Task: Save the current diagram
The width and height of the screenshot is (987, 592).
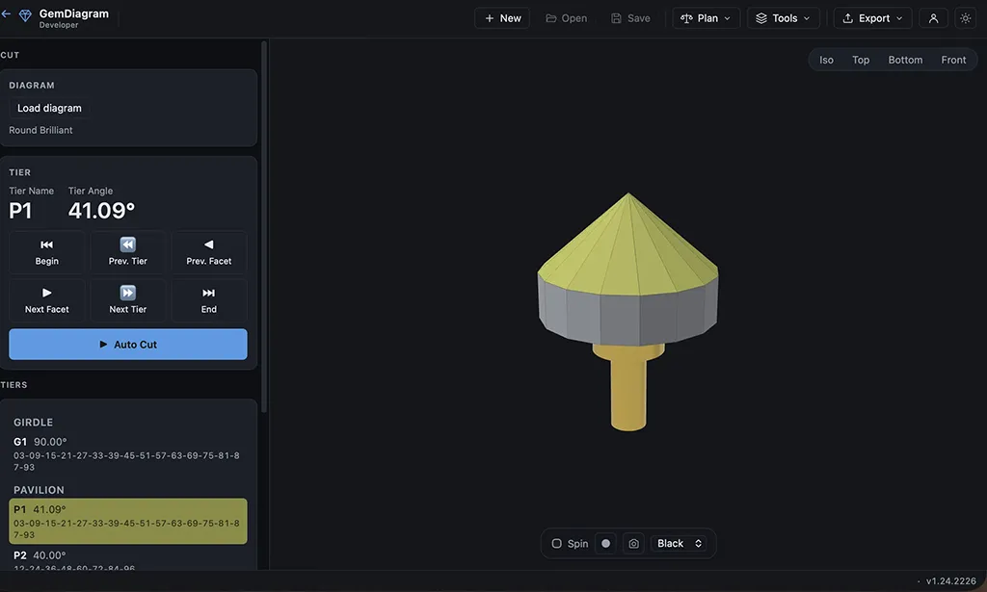Action: tap(630, 18)
